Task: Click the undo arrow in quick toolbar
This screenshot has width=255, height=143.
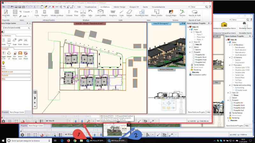Action: coord(27,7)
